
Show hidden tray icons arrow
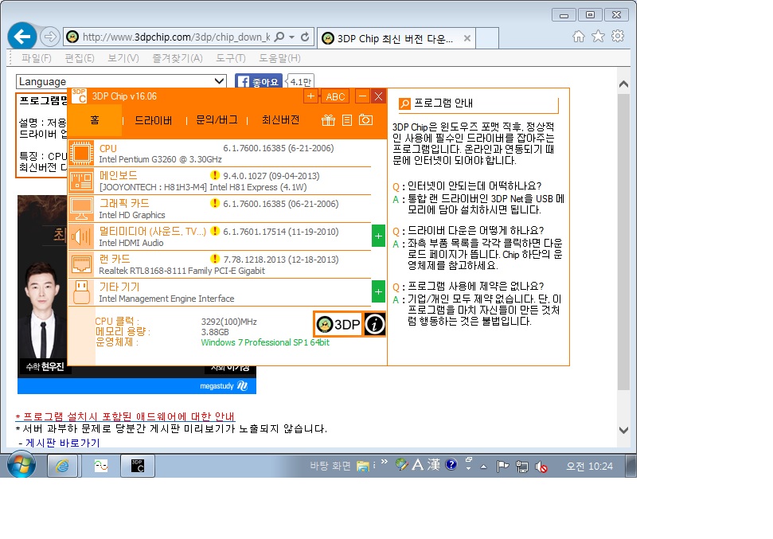click(x=483, y=467)
